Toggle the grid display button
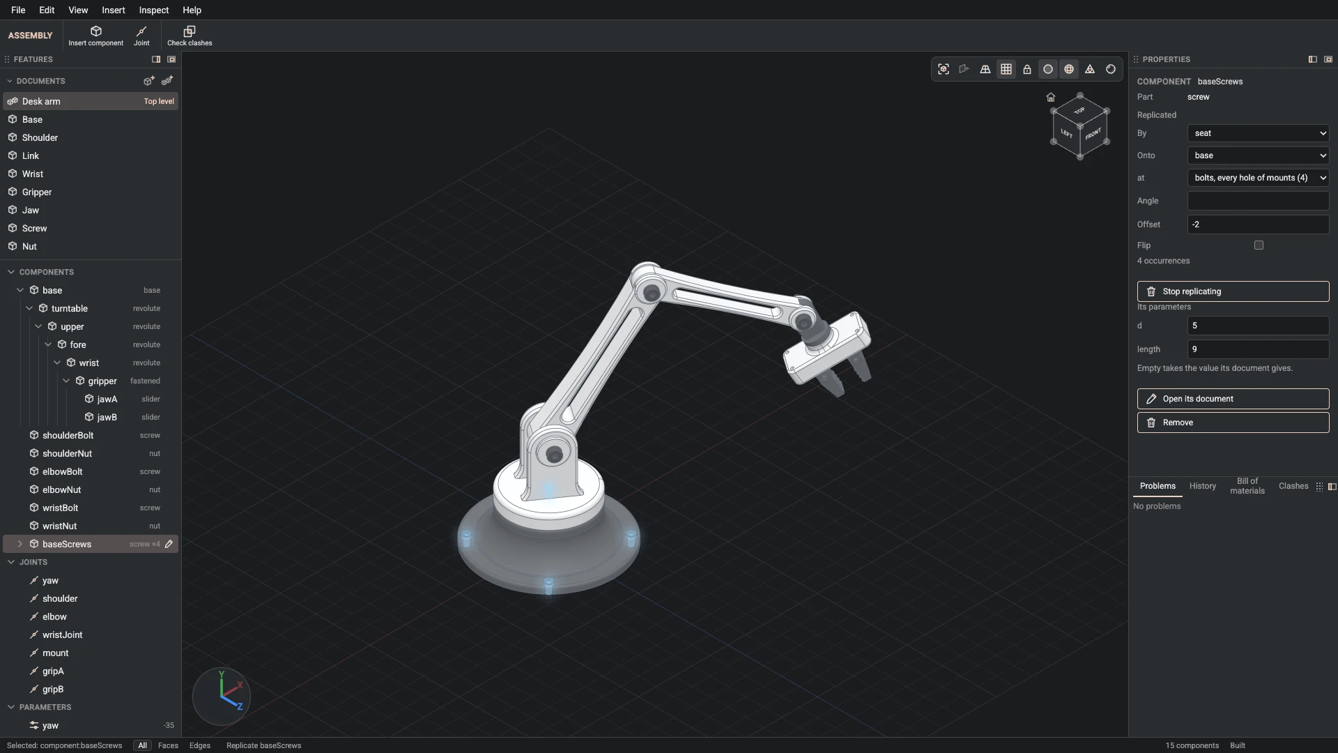1338x753 pixels. [x=1006, y=69]
